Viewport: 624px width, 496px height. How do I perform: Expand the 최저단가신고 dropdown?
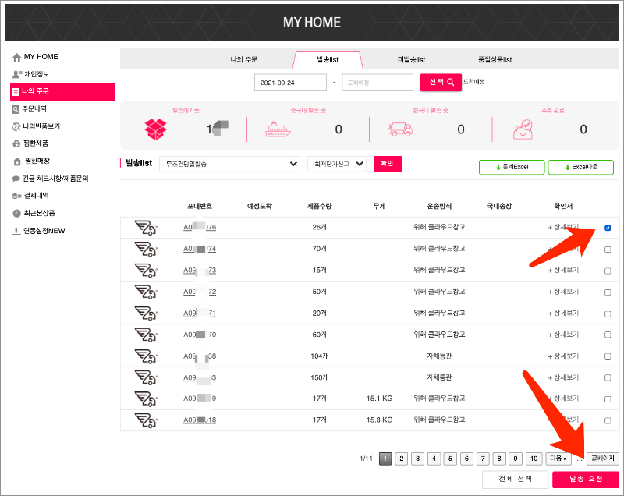point(337,164)
